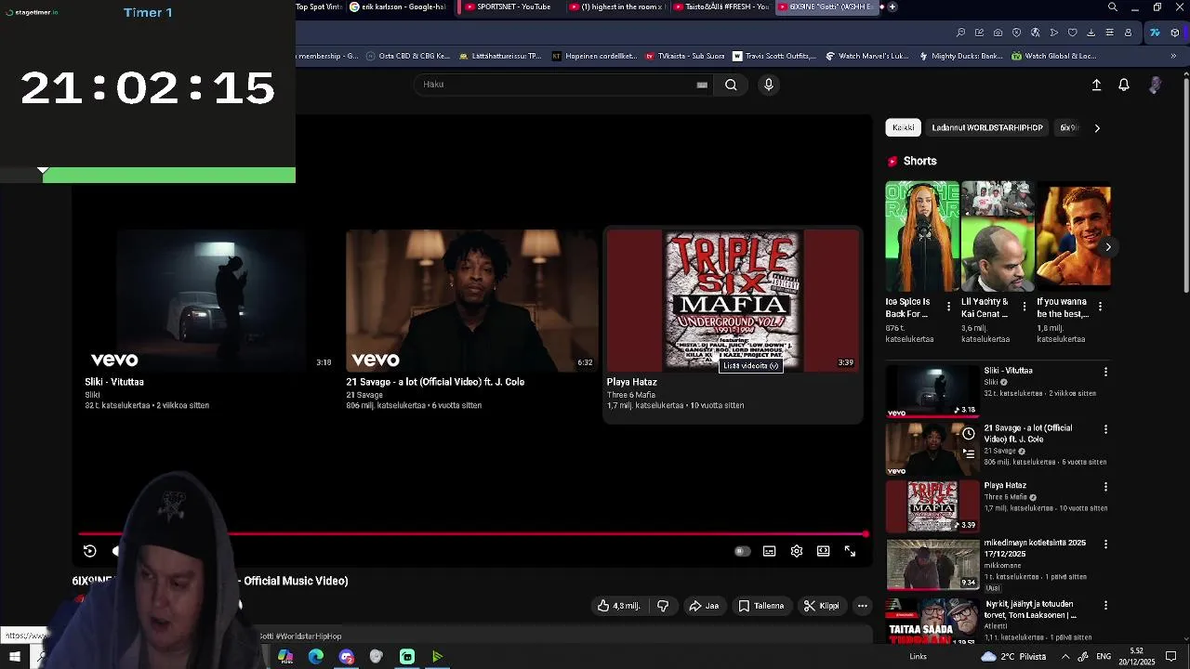Open endscreen Sliki - Vituttaa video
This screenshot has height=669, width=1190.
point(210,301)
